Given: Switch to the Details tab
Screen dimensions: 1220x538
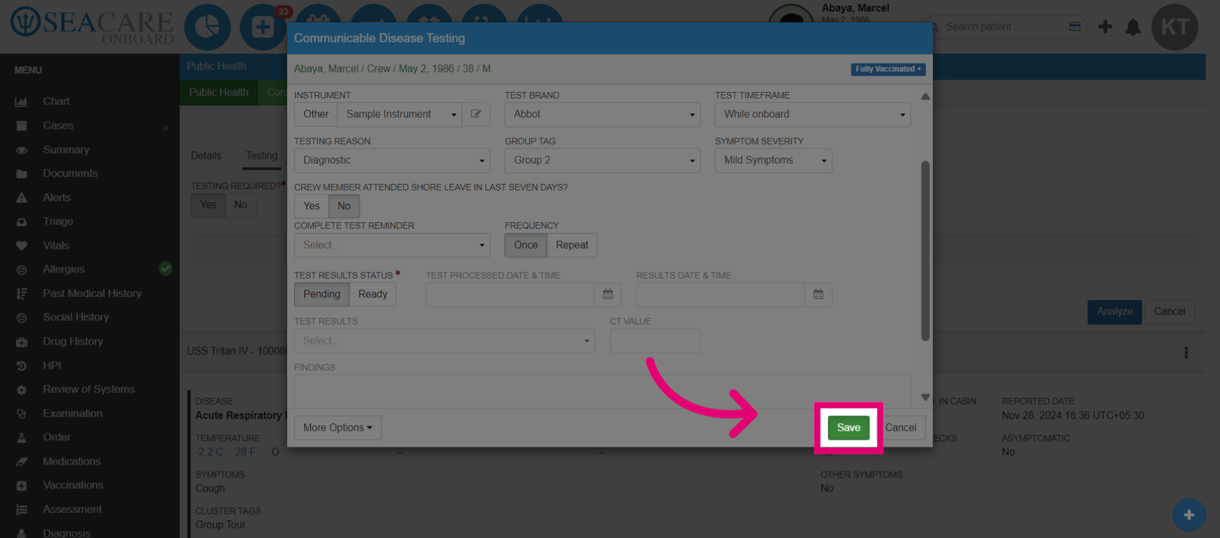Looking at the screenshot, I should tap(206, 156).
